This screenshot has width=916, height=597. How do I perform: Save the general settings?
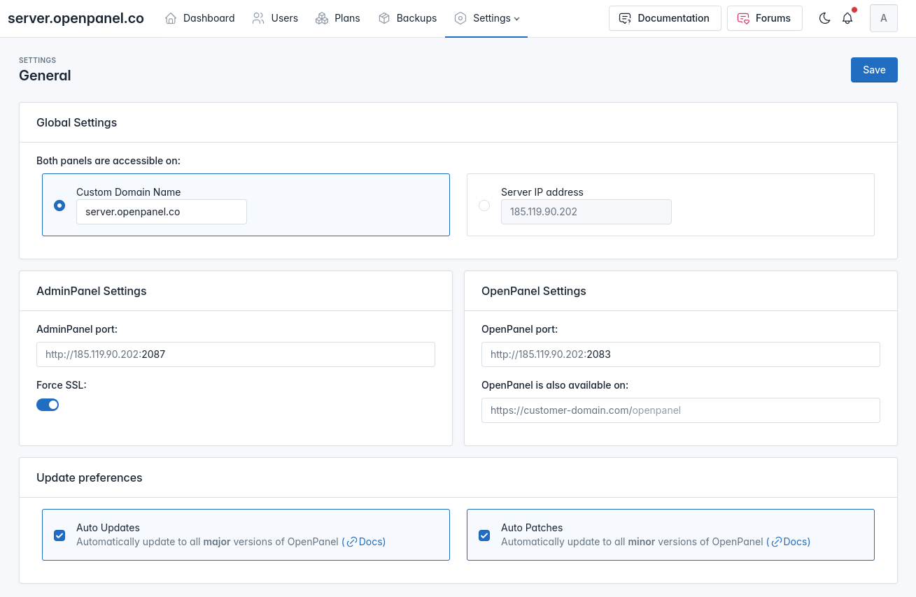click(874, 70)
